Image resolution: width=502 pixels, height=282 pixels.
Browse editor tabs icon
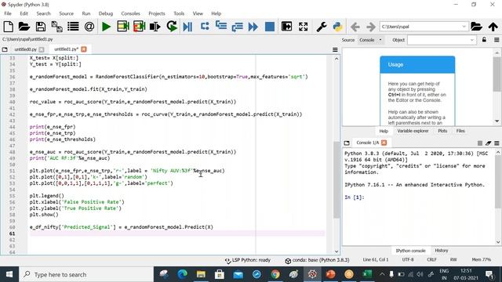coord(5,49)
